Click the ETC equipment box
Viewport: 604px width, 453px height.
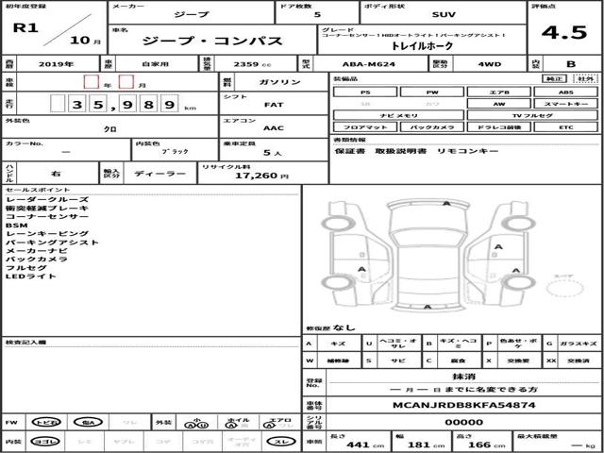click(x=565, y=126)
